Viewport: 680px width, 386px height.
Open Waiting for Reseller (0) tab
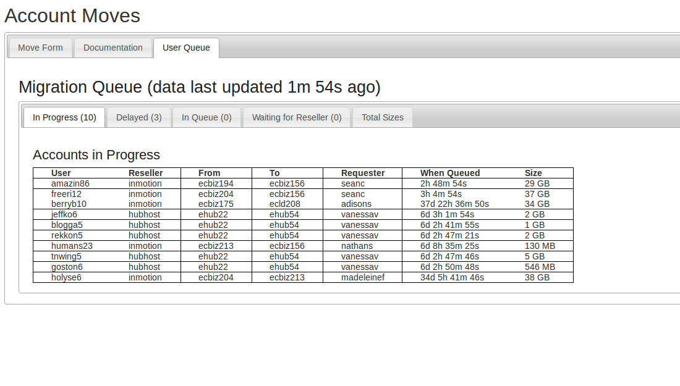click(297, 117)
